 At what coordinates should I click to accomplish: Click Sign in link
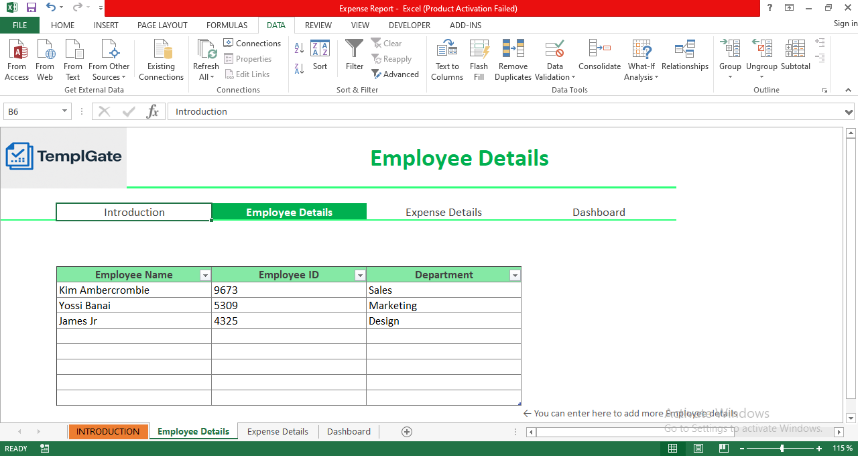pyautogui.click(x=845, y=23)
